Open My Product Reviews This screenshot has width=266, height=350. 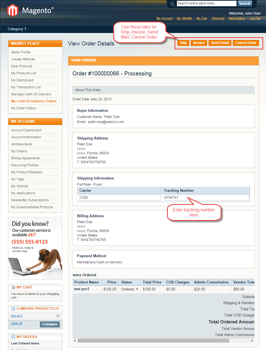26,172
